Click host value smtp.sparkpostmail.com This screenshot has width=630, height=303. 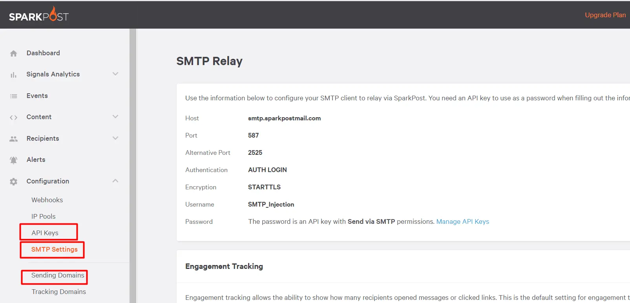(284, 118)
